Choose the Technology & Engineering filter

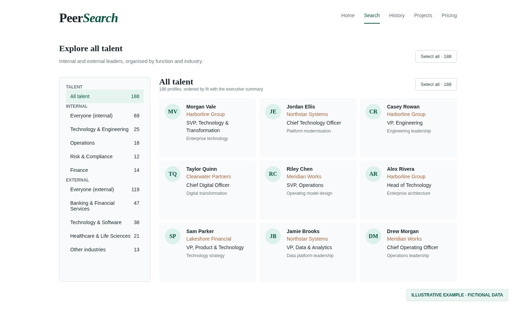[x=105, y=129]
